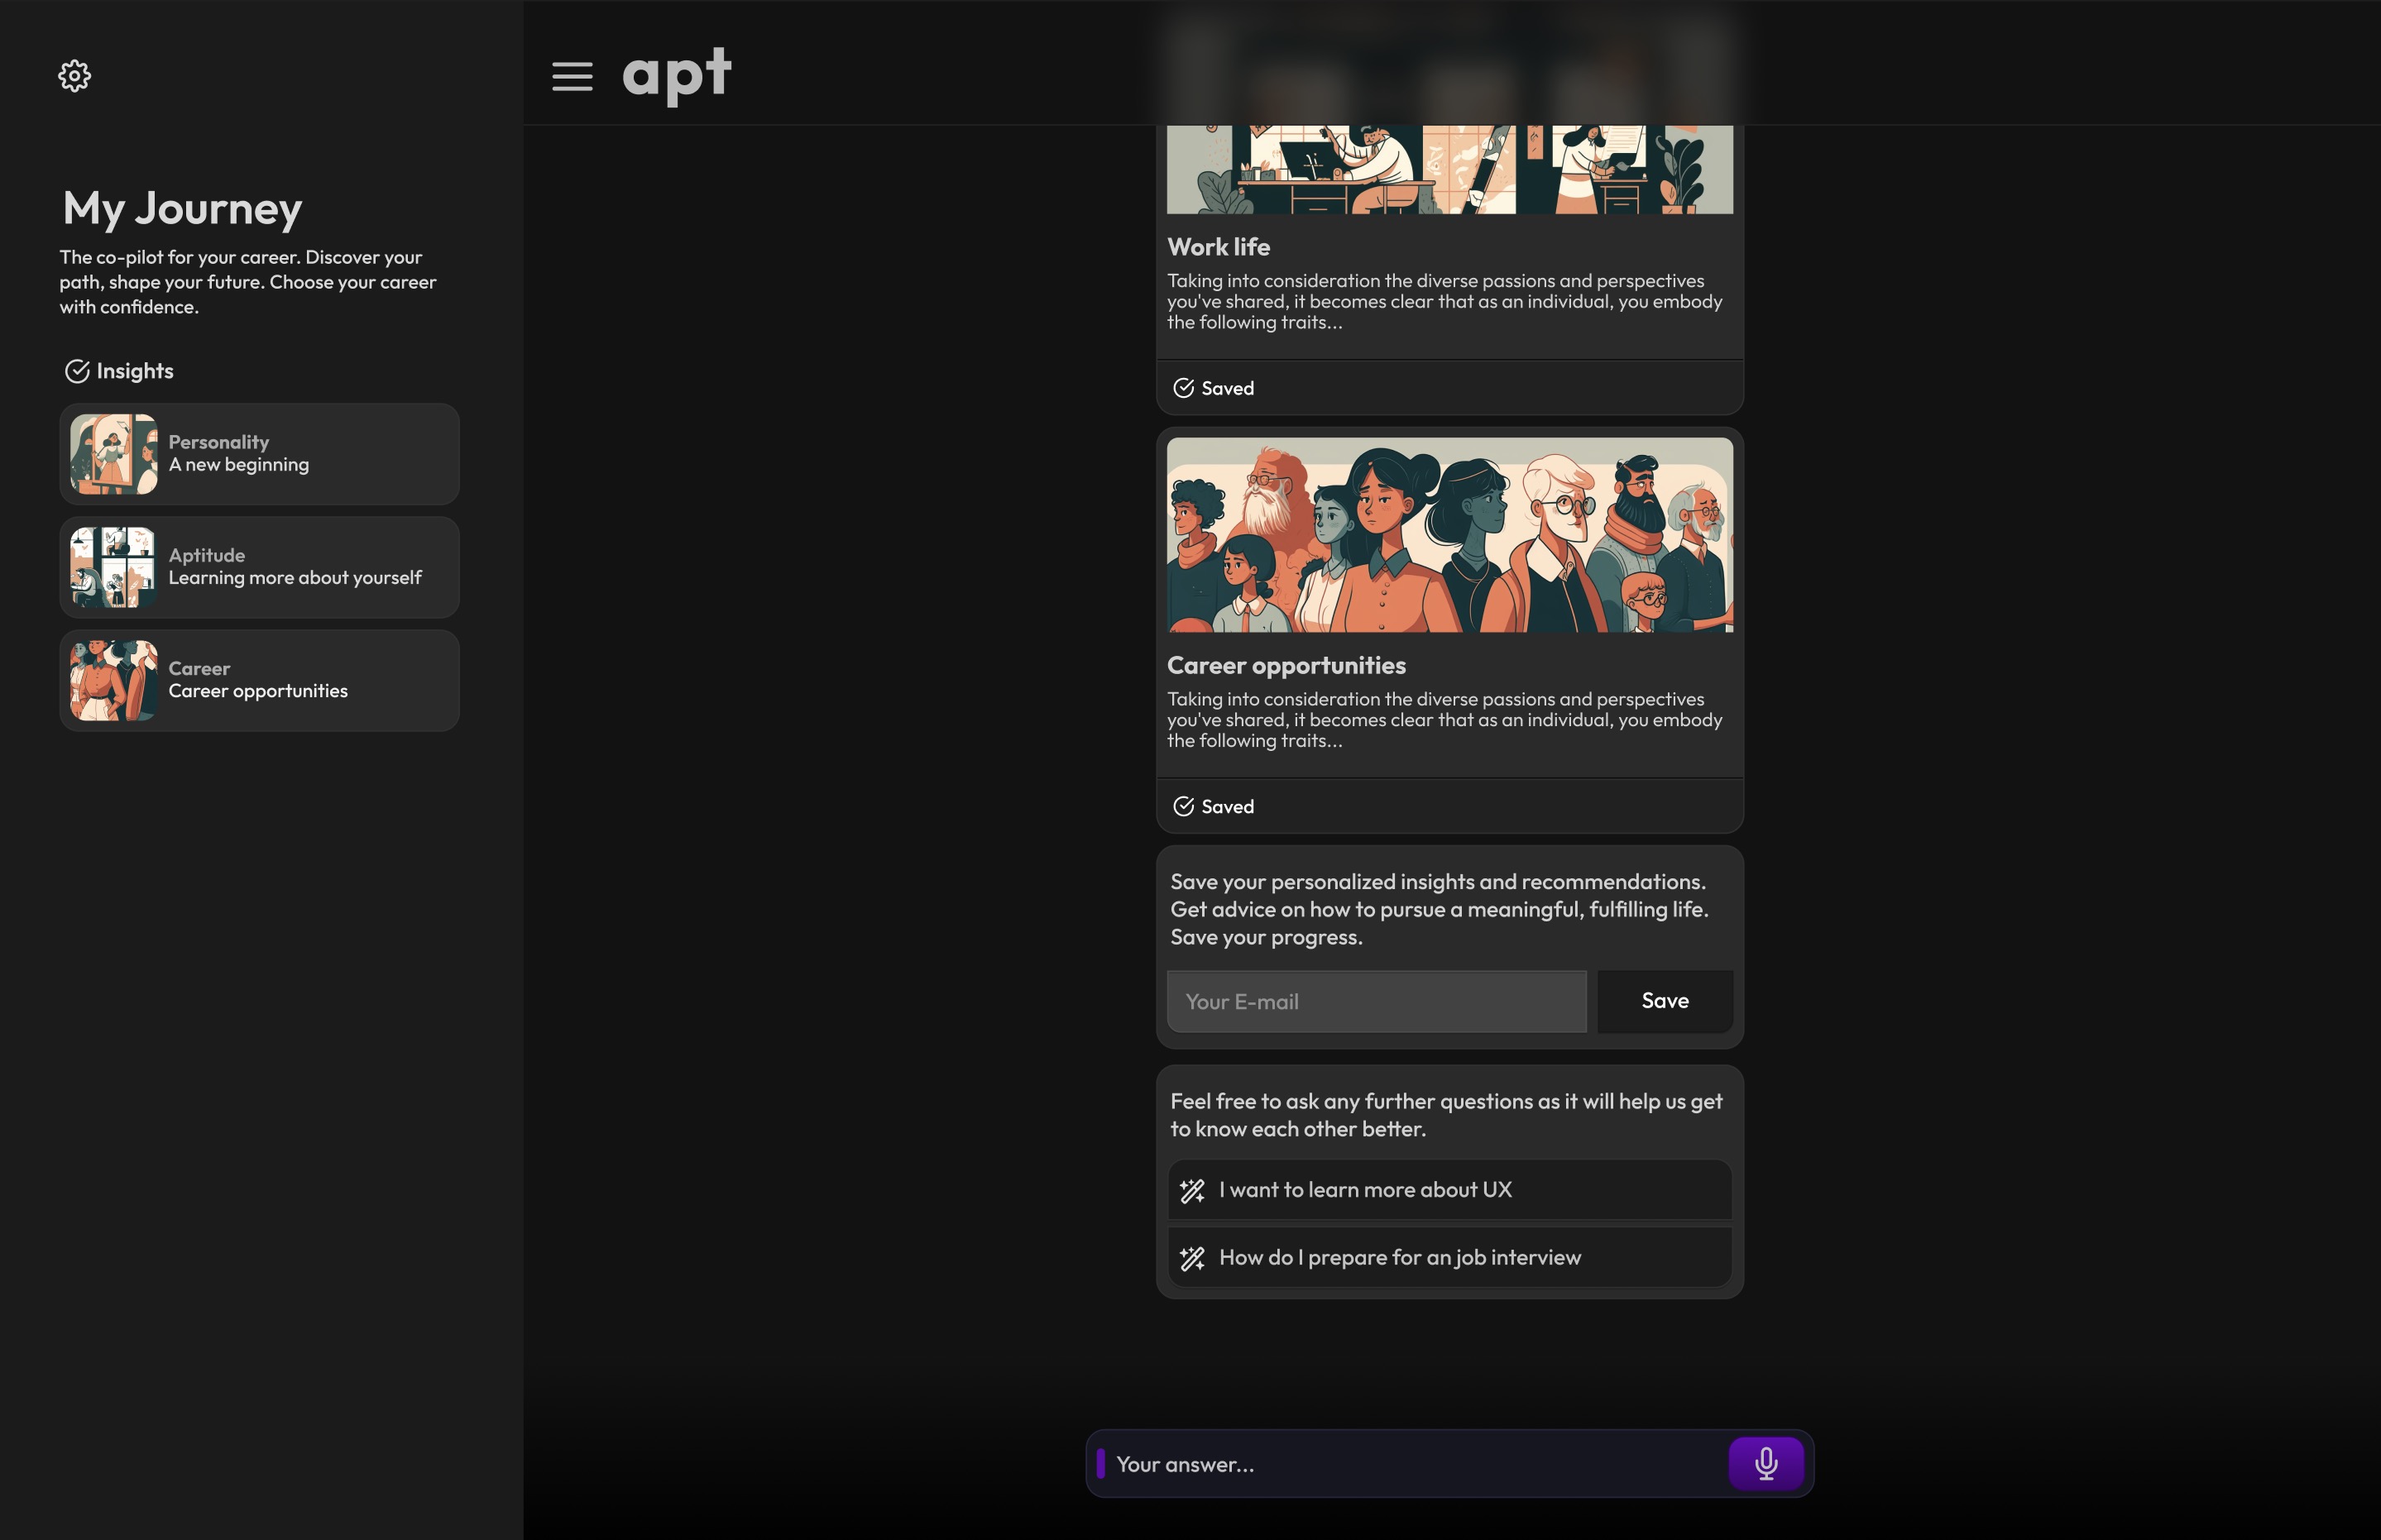Click the Save button next to email
Image resolution: width=2381 pixels, height=1540 pixels.
[1665, 1001]
